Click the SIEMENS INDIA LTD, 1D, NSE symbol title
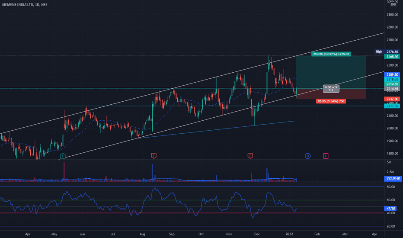 [25, 5]
